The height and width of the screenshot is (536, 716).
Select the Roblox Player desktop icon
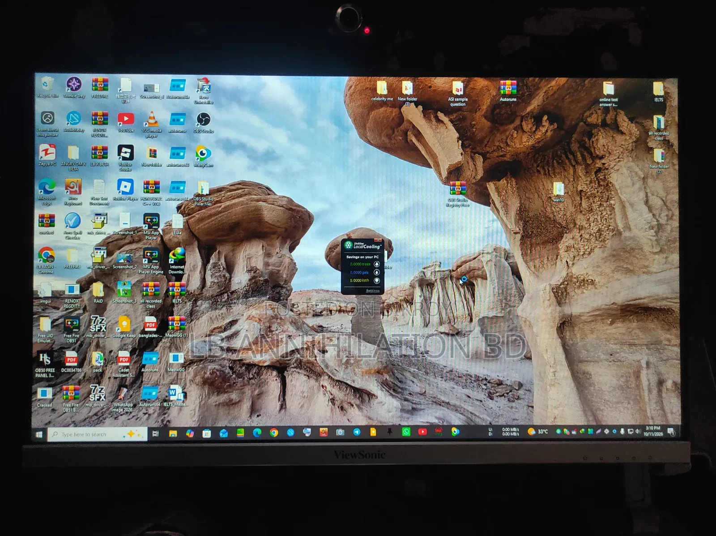click(125, 189)
